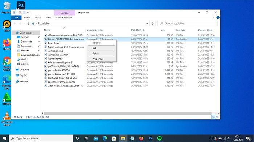254x142 pixels.
Task: Switch to details view icon in status bar
Action: pyautogui.click(x=213, y=117)
